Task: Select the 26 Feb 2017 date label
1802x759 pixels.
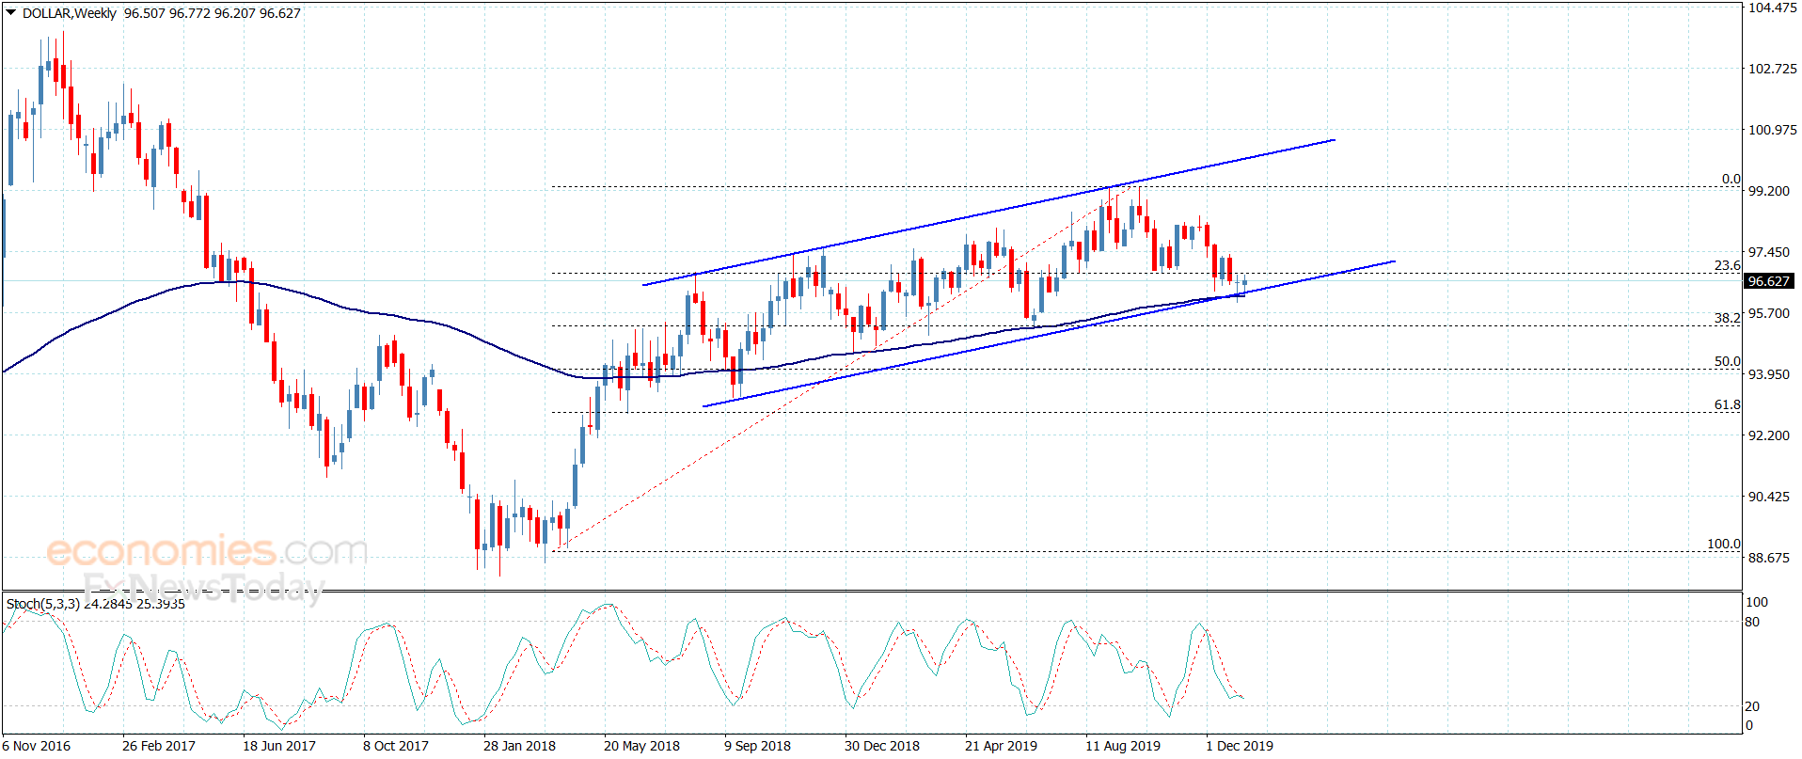Action: pyautogui.click(x=159, y=746)
